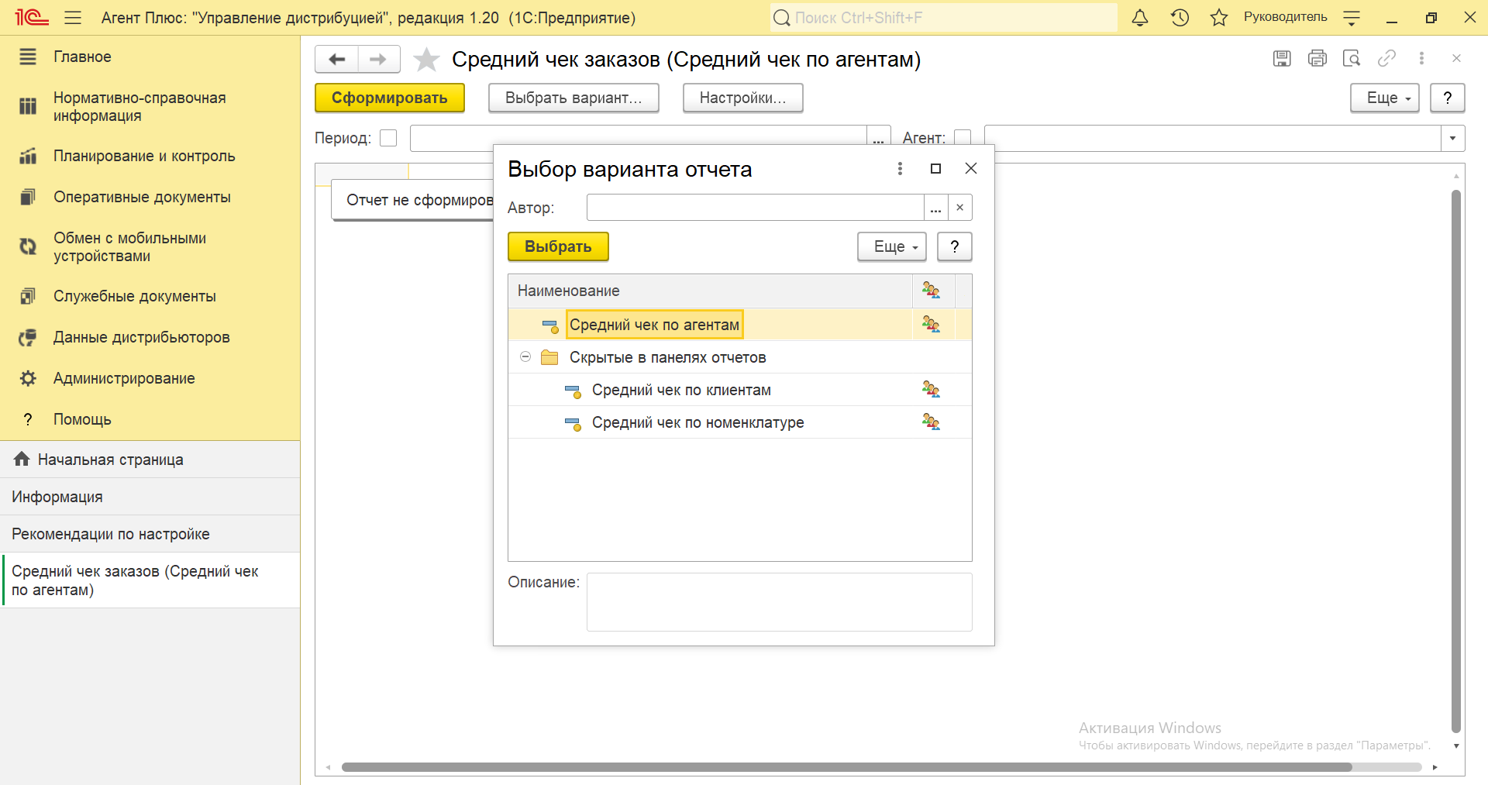Viewport: 1488px width, 785px height.
Task: Close the Выбор варианта отчета dialog
Action: click(971, 168)
